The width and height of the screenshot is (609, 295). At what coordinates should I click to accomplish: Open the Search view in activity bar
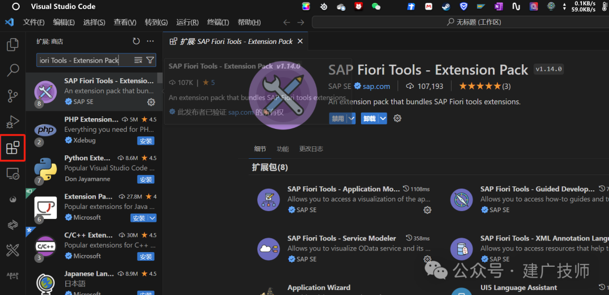[13, 70]
